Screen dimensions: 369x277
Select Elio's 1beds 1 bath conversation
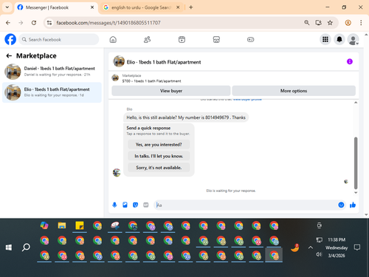(52, 92)
